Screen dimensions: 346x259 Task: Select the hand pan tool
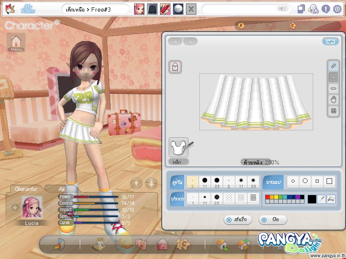[333, 100]
